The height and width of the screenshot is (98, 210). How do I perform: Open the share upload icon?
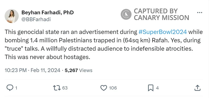(198, 88)
